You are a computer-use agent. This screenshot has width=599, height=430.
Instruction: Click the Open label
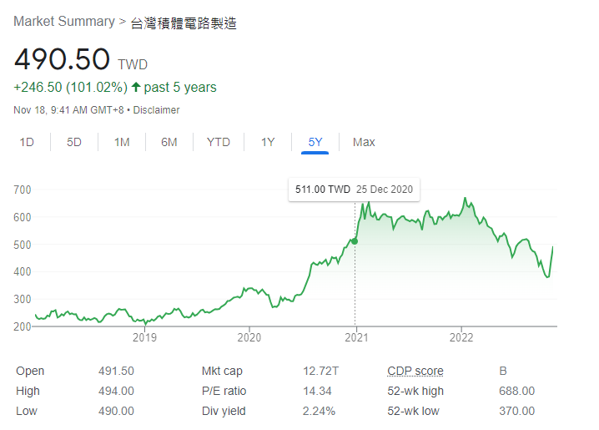coord(30,371)
